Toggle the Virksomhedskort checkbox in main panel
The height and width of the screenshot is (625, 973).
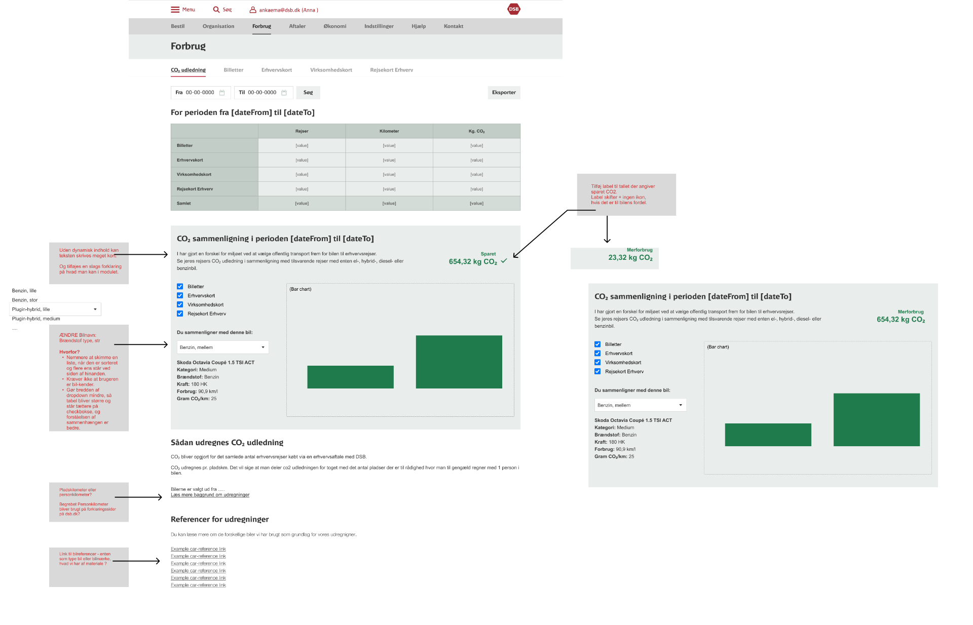[x=180, y=304]
